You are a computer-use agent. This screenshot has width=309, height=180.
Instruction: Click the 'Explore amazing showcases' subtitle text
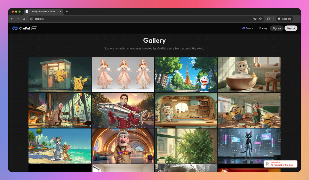154,48
